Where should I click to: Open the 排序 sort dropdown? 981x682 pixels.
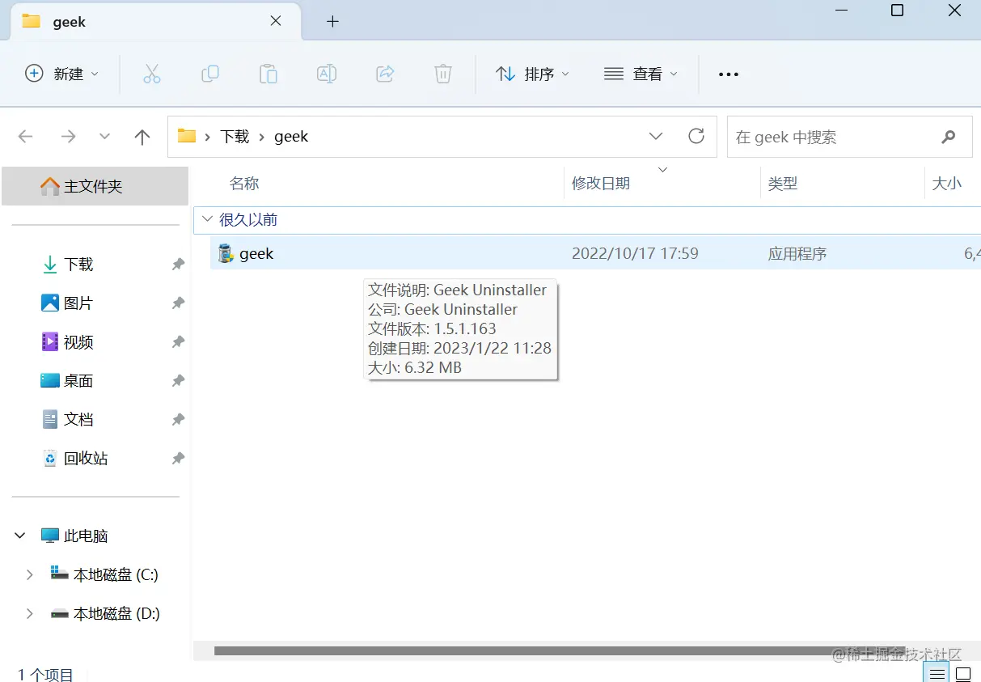pos(532,74)
